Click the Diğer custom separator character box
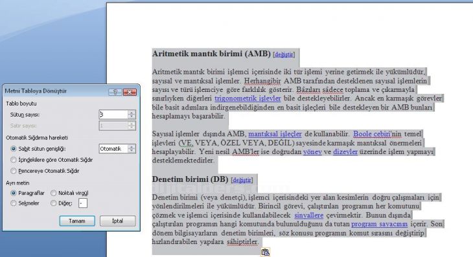The image size is (473, 257). click(x=83, y=203)
